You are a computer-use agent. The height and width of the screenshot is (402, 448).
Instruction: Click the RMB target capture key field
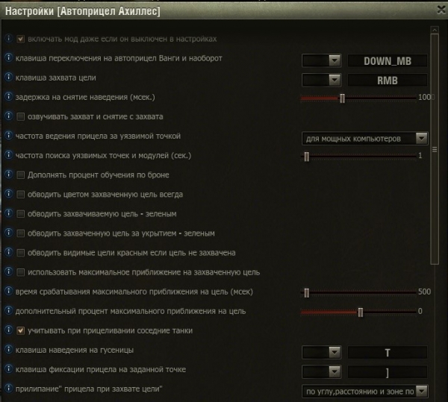click(x=388, y=81)
